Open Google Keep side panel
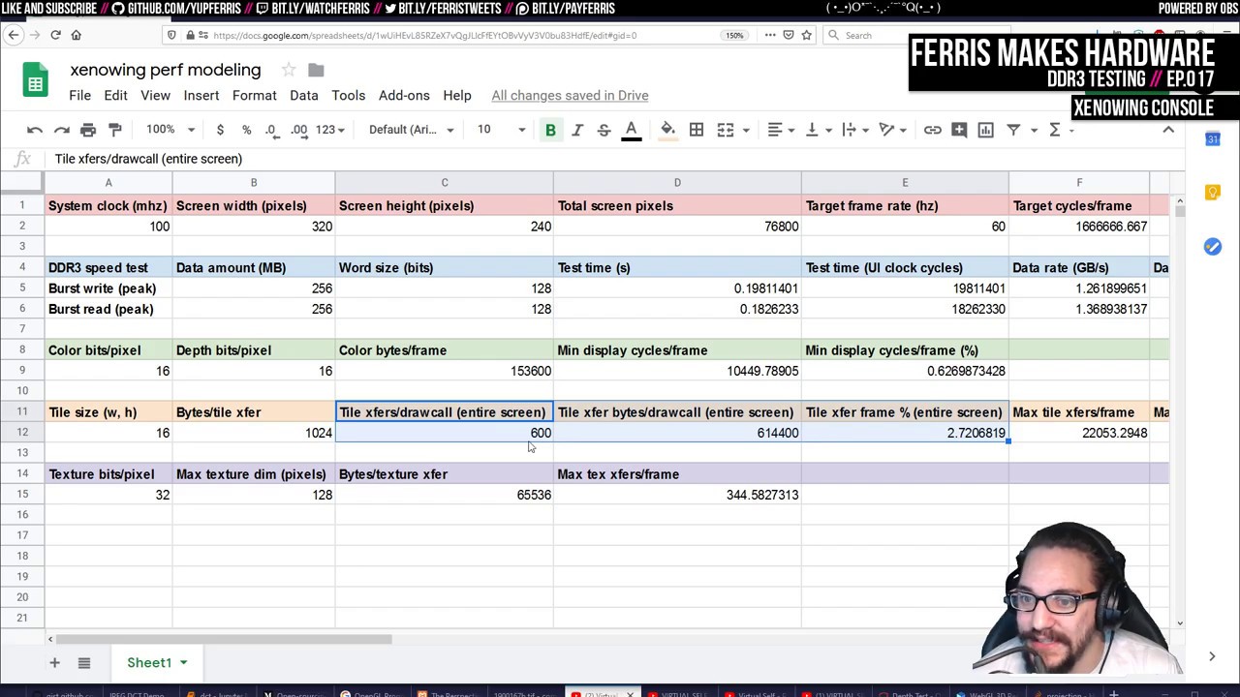The image size is (1240, 697). [1212, 194]
